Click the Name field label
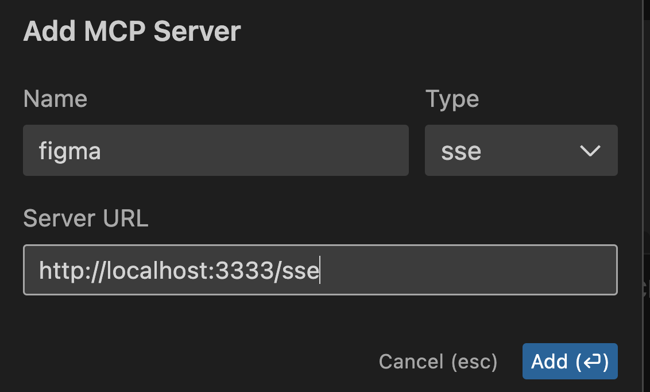This screenshot has width=650, height=392. 55,99
